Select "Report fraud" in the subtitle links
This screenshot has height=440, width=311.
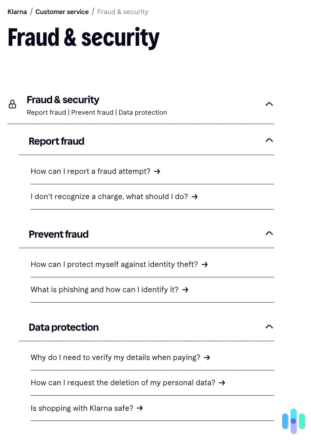46,112
